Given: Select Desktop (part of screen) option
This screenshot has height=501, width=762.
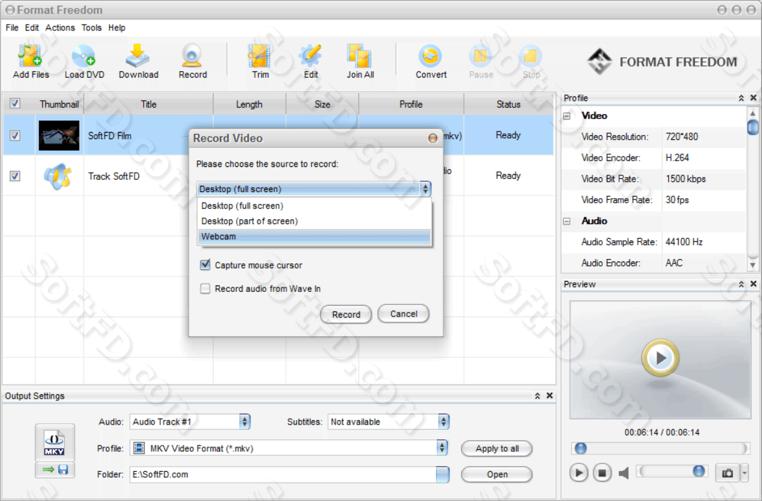Looking at the screenshot, I should point(314,221).
